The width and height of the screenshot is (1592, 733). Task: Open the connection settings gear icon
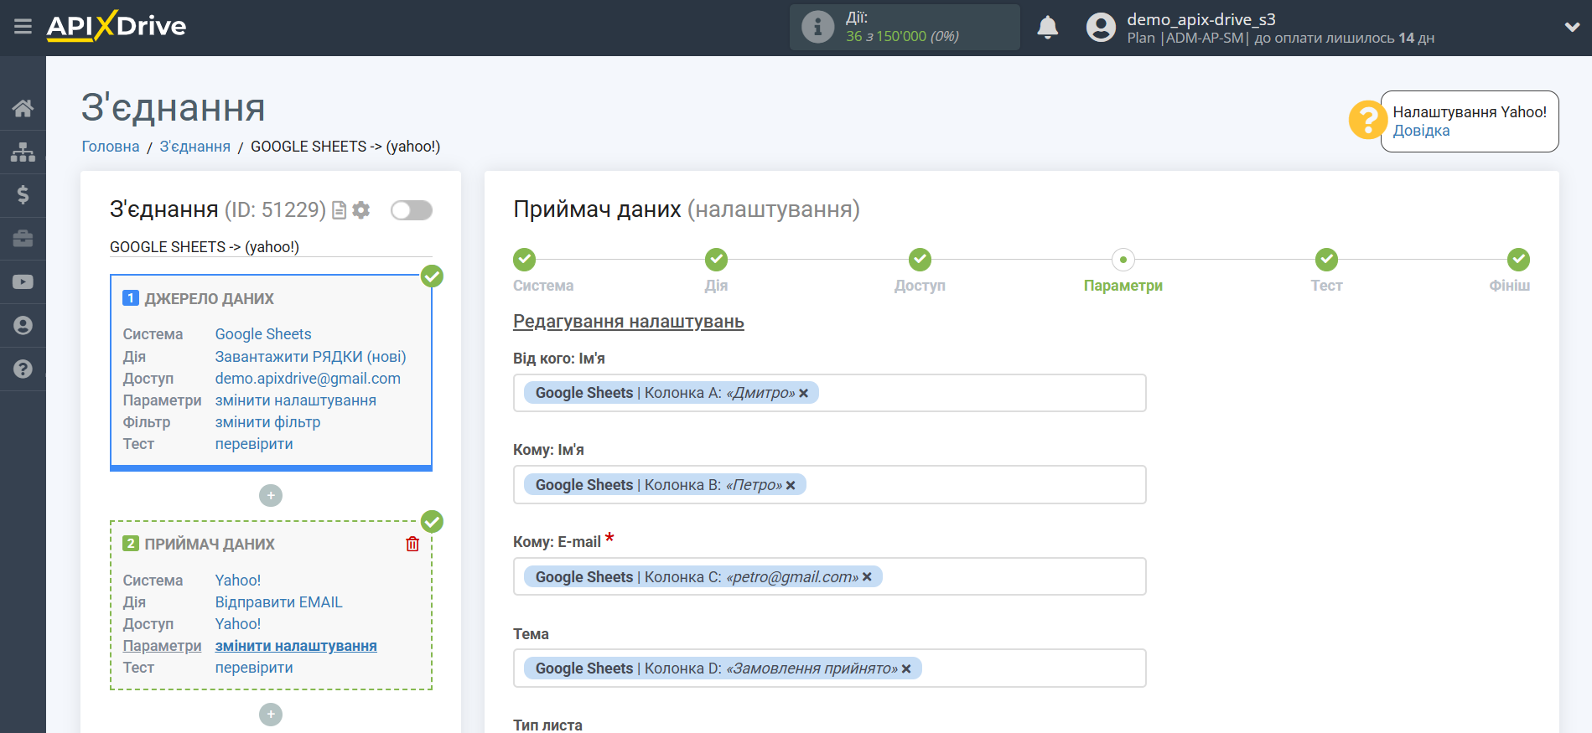point(361,210)
